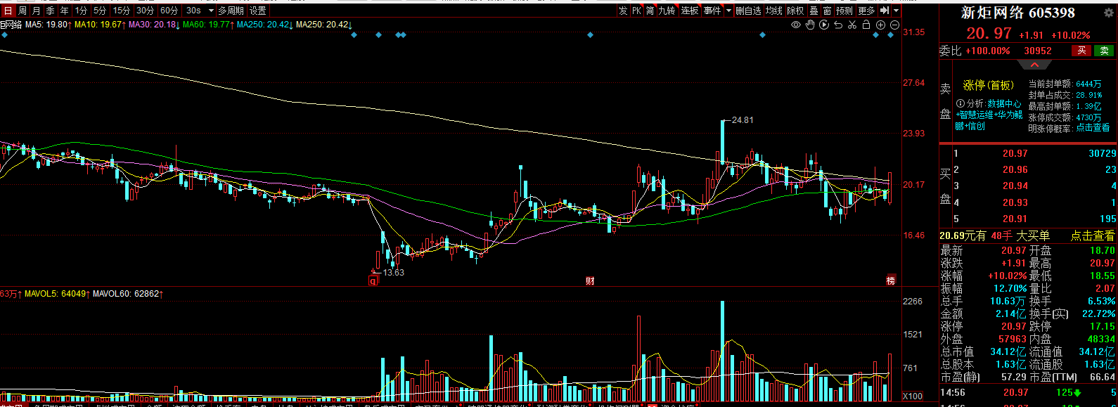Switch to monthly 月 period tab

coord(36,11)
